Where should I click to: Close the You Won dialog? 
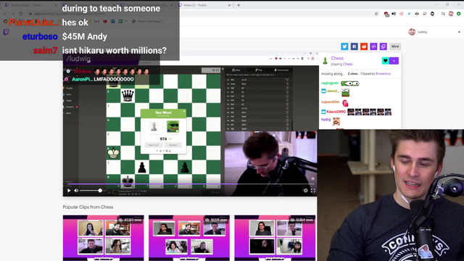[184, 111]
